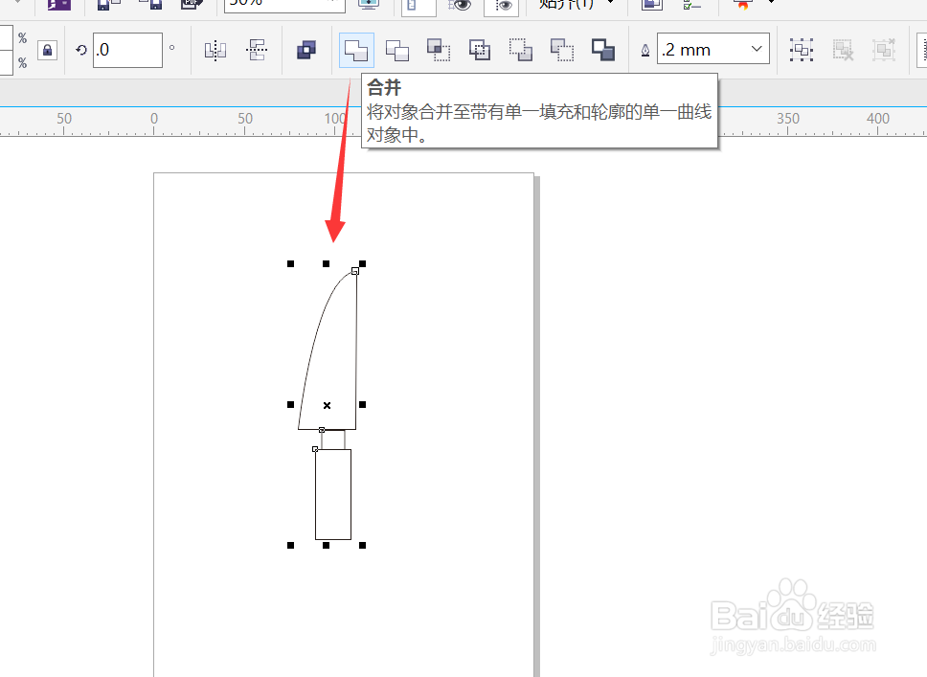Click the node at the blade tip

(354, 271)
